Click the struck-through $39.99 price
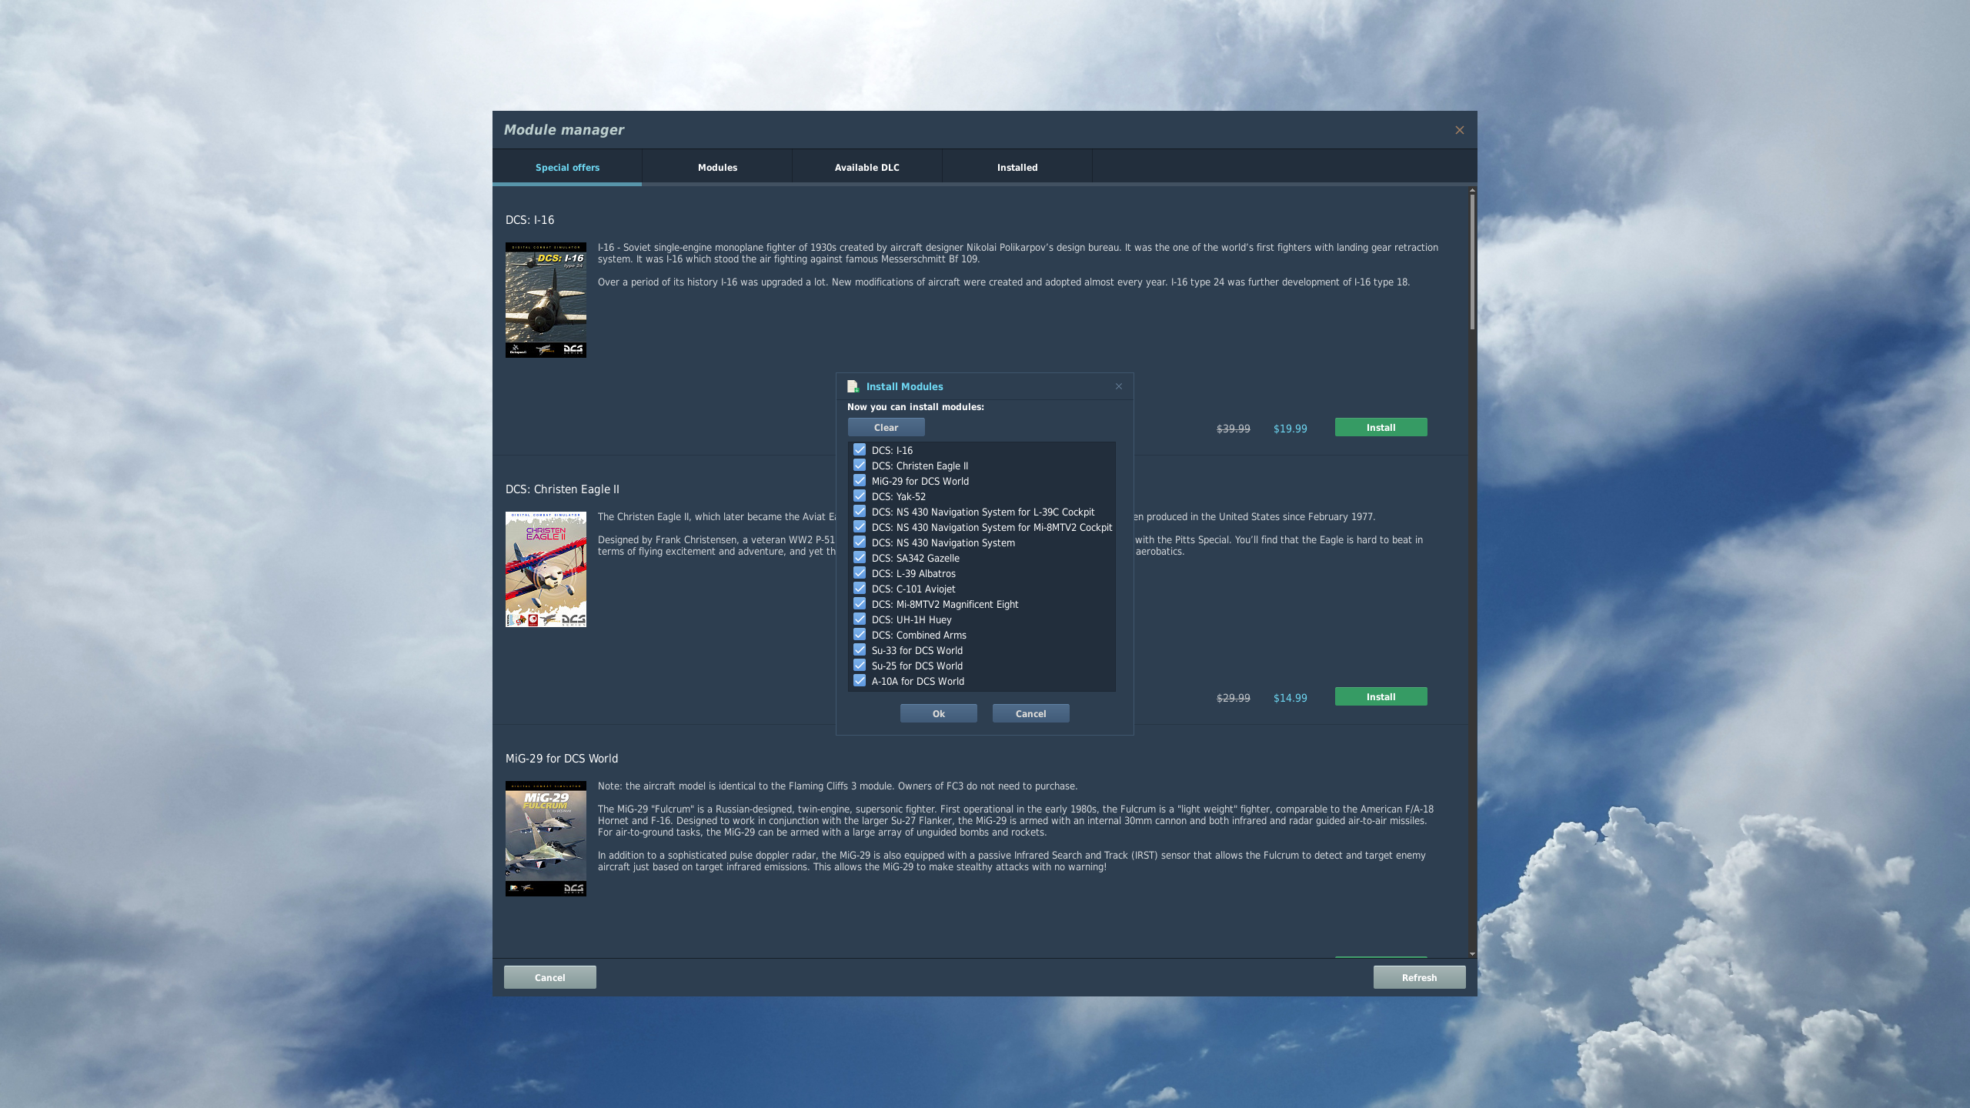Viewport: 1970px width, 1108px height. [x=1233, y=429]
